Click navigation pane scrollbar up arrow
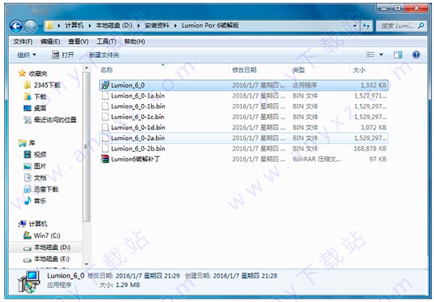 86,68
